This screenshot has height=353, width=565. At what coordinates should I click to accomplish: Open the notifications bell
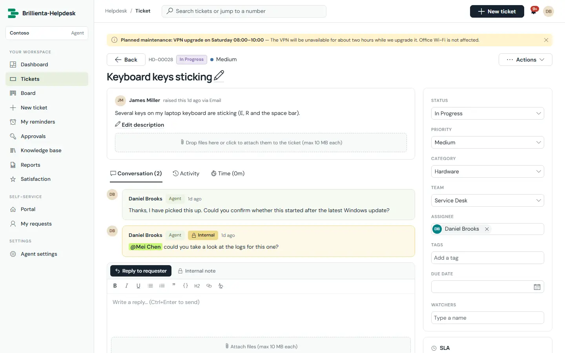click(x=534, y=11)
